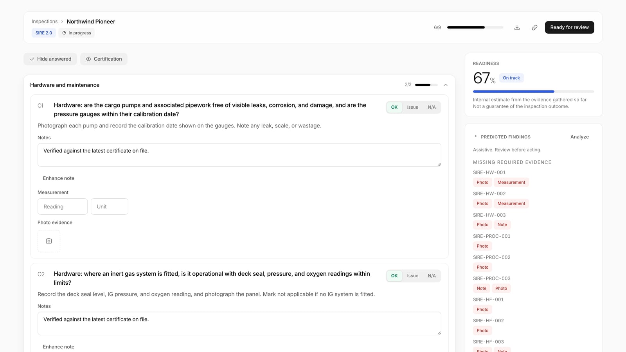This screenshot has height=352, width=626.
Task: Click the SIRE-HF-002 finding label
Action: (488, 321)
